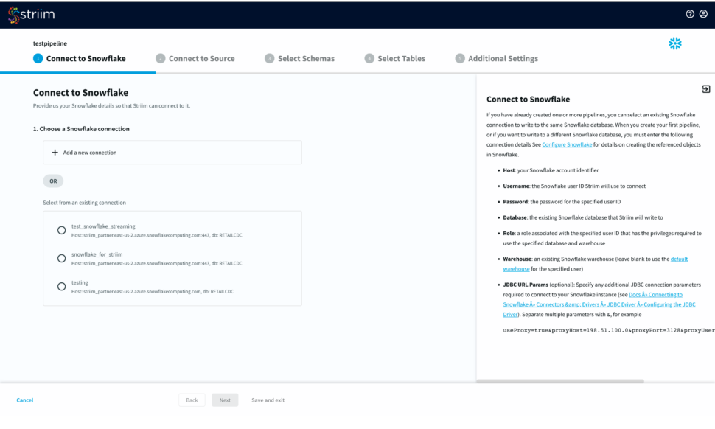Open the user account profile icon
Viewport: 715px width, 429px height.
click(703, 14)
